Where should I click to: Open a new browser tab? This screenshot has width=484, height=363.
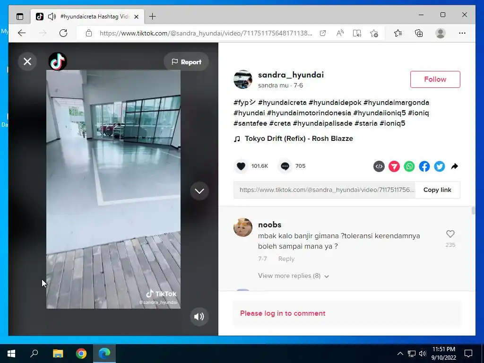[152, 17]
